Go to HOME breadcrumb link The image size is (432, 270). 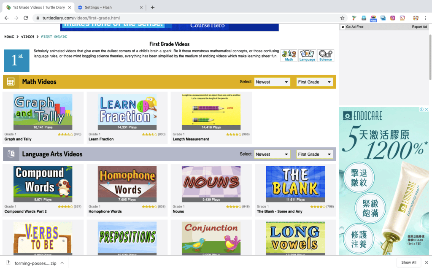(x=9, y=37)
